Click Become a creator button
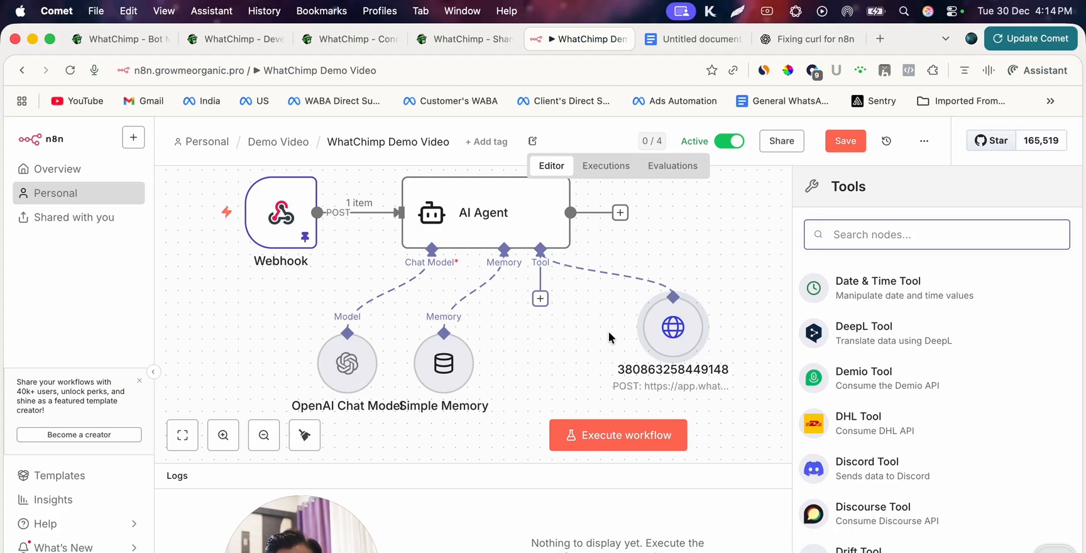 (x=79, y=435)
